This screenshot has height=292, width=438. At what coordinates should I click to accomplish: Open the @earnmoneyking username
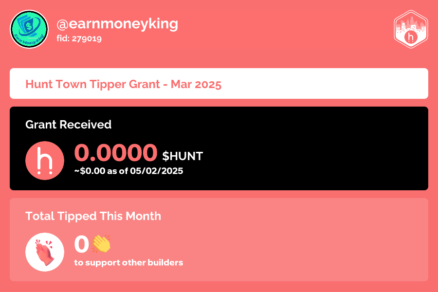pyautogui.click(x=117, y=24)
